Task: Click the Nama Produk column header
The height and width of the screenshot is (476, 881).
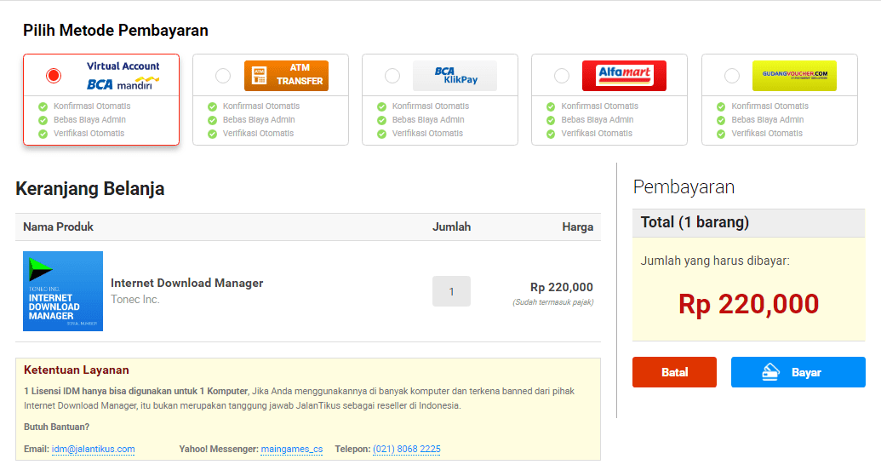Action: coord(58,227)
